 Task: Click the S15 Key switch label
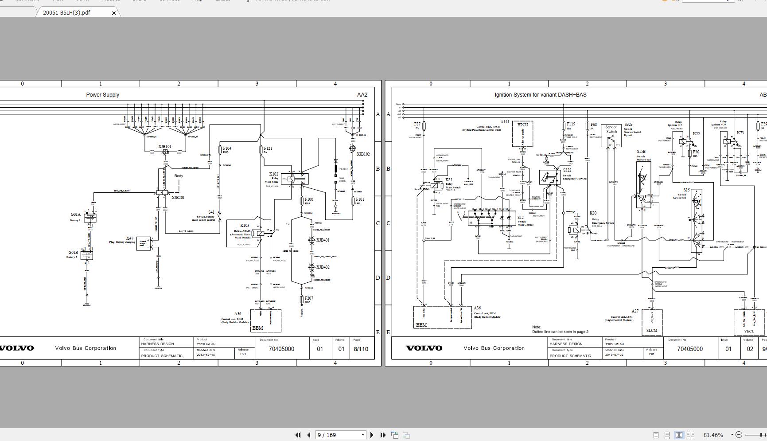click(686, 190)
